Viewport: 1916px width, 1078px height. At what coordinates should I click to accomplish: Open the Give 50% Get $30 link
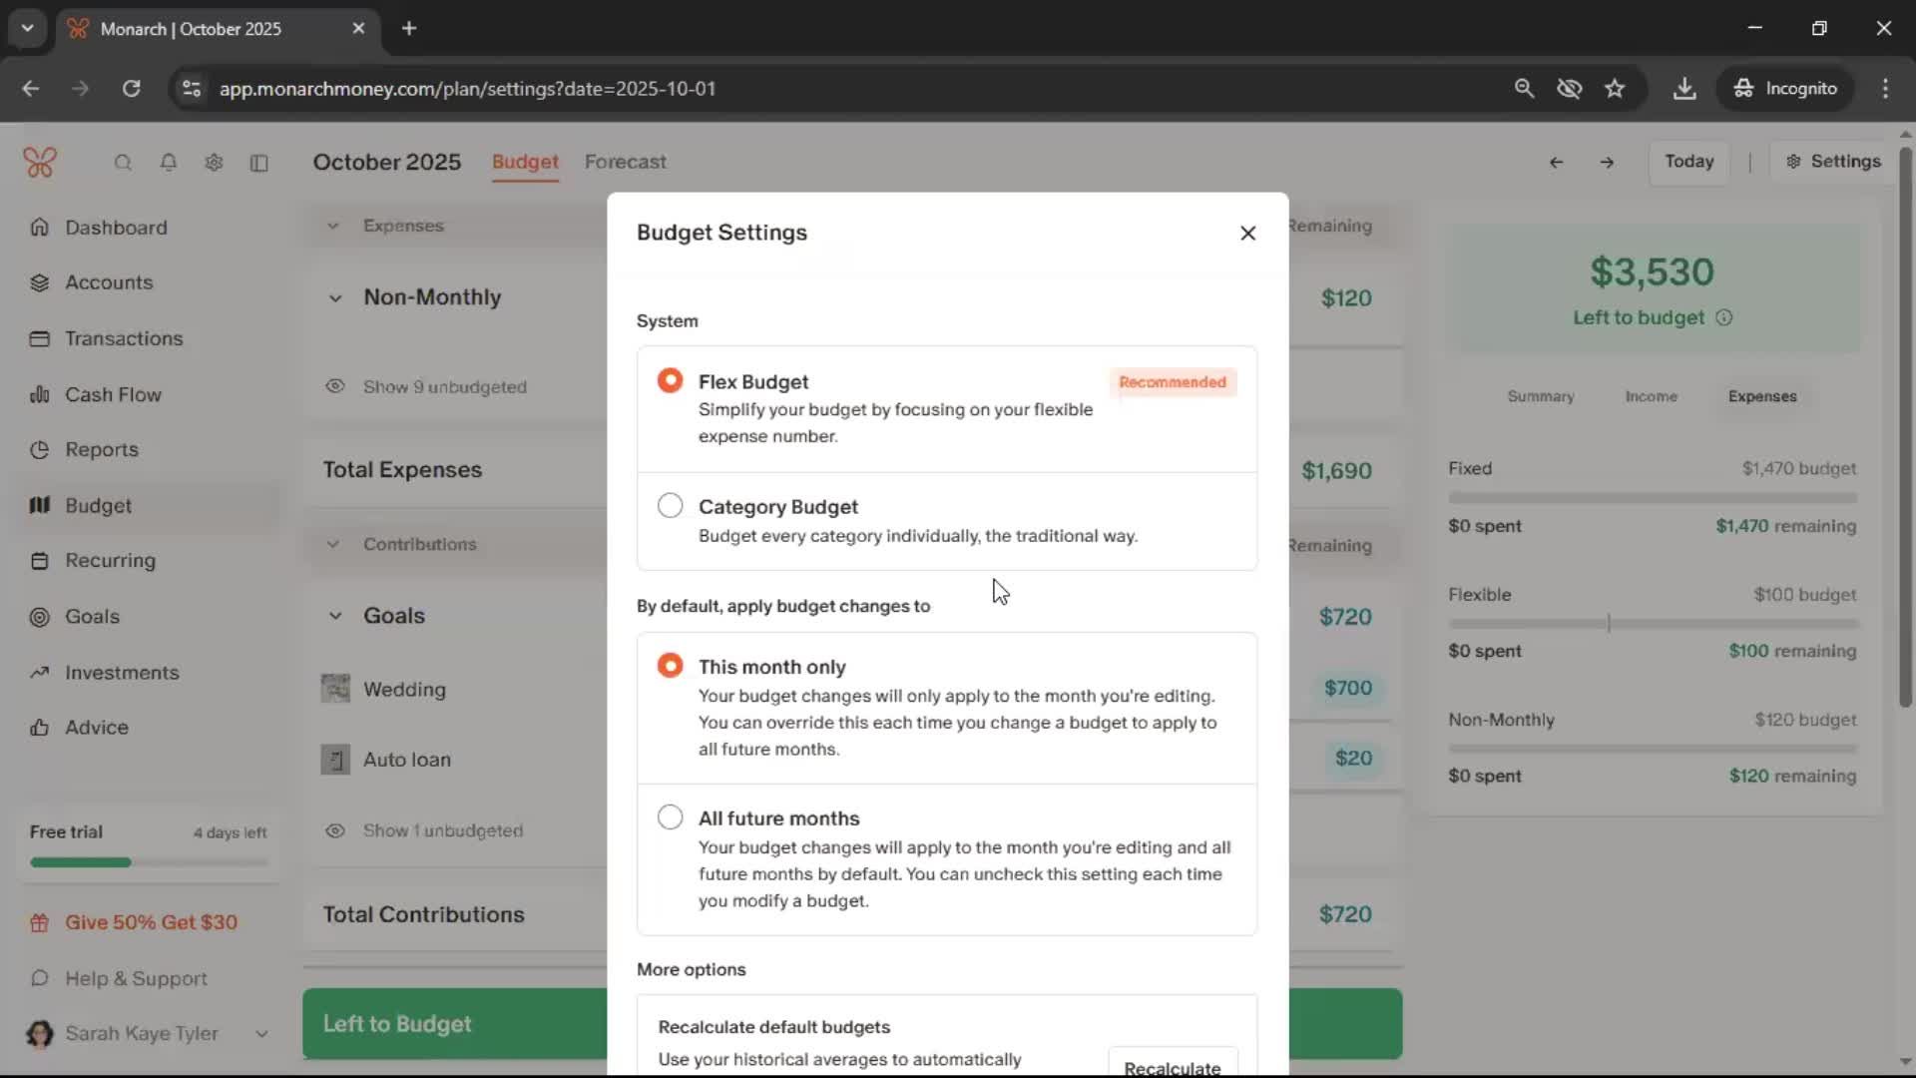(151, 922)
